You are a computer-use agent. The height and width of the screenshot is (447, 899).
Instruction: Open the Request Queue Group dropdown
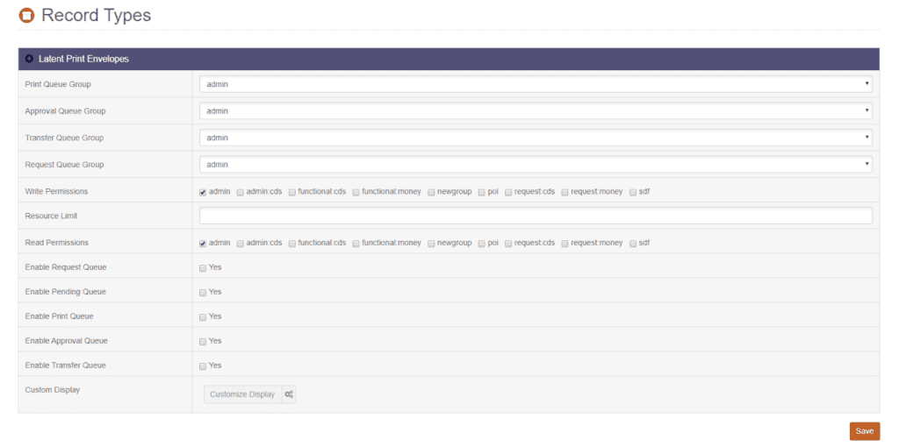tap(536, 164)
